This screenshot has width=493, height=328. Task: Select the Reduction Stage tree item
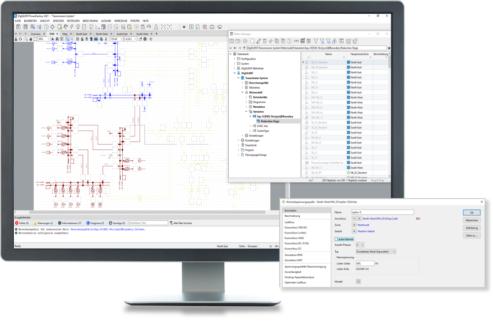tap(270, 121)
